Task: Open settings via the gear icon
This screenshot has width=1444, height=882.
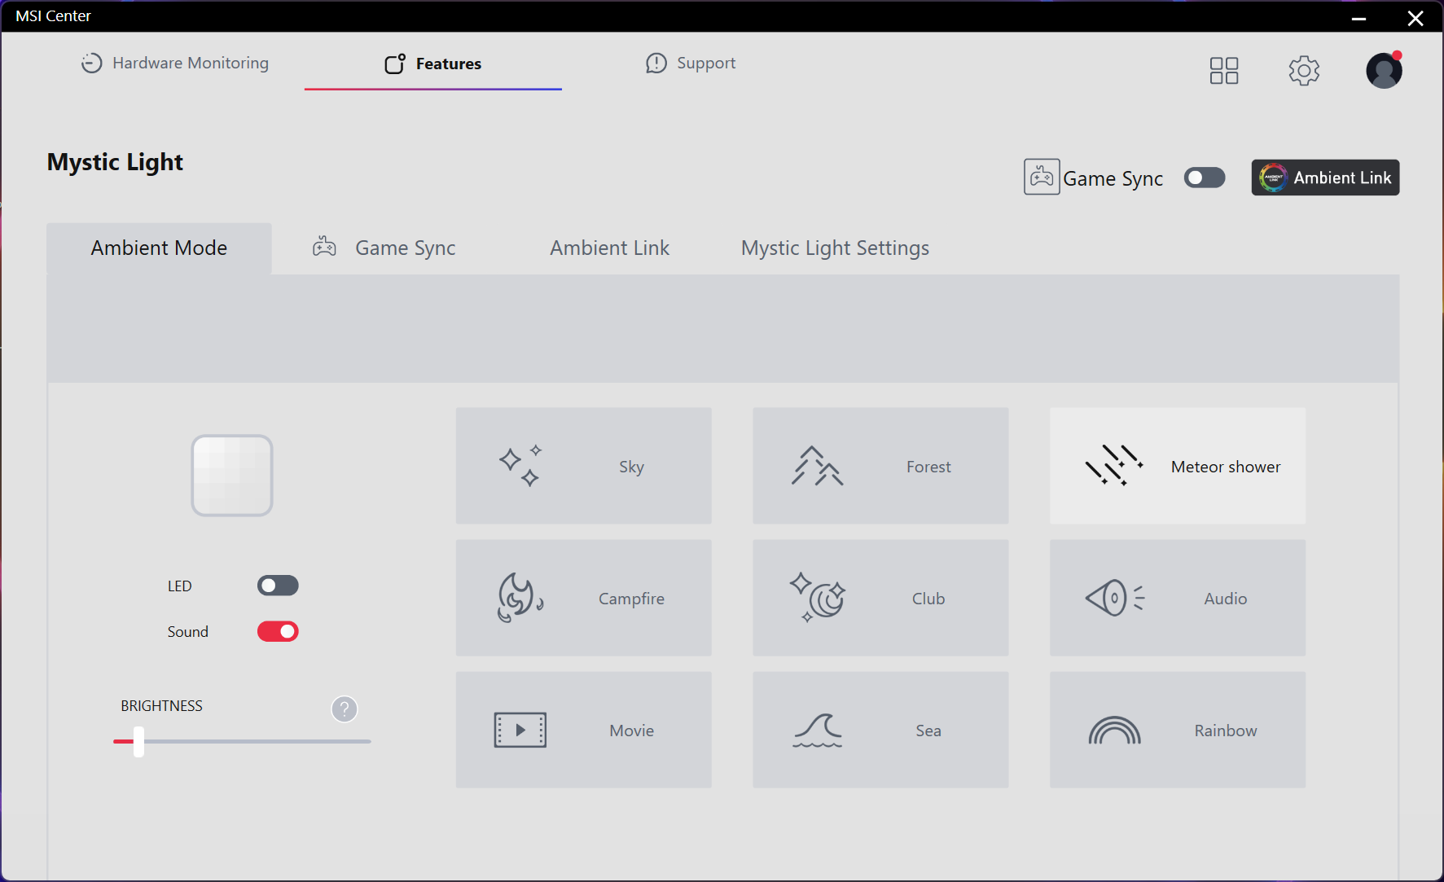Action: click(1304, 71)
